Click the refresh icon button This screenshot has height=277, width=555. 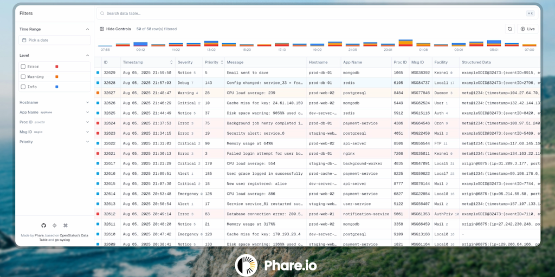click(x=510, y=29)
